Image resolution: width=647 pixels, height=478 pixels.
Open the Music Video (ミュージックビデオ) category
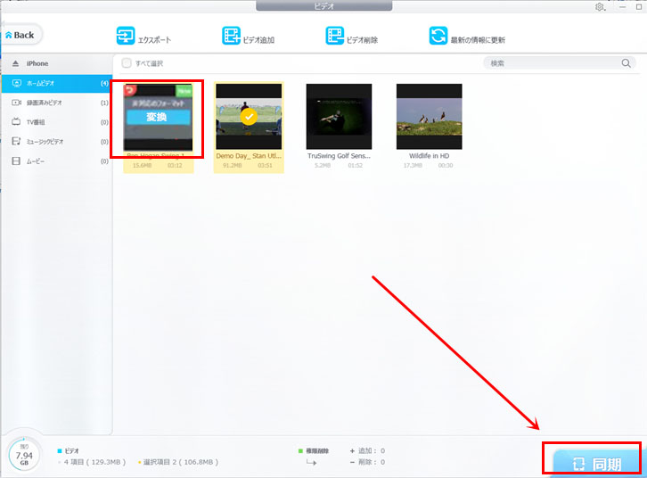57,142
